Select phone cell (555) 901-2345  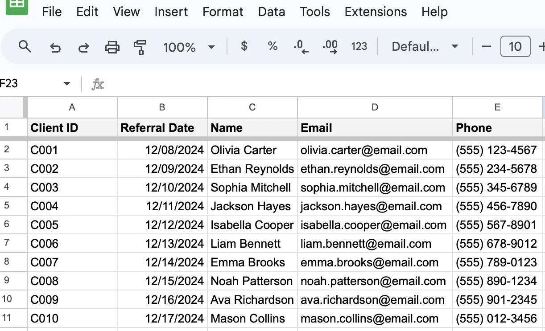(x=497, y=300)
